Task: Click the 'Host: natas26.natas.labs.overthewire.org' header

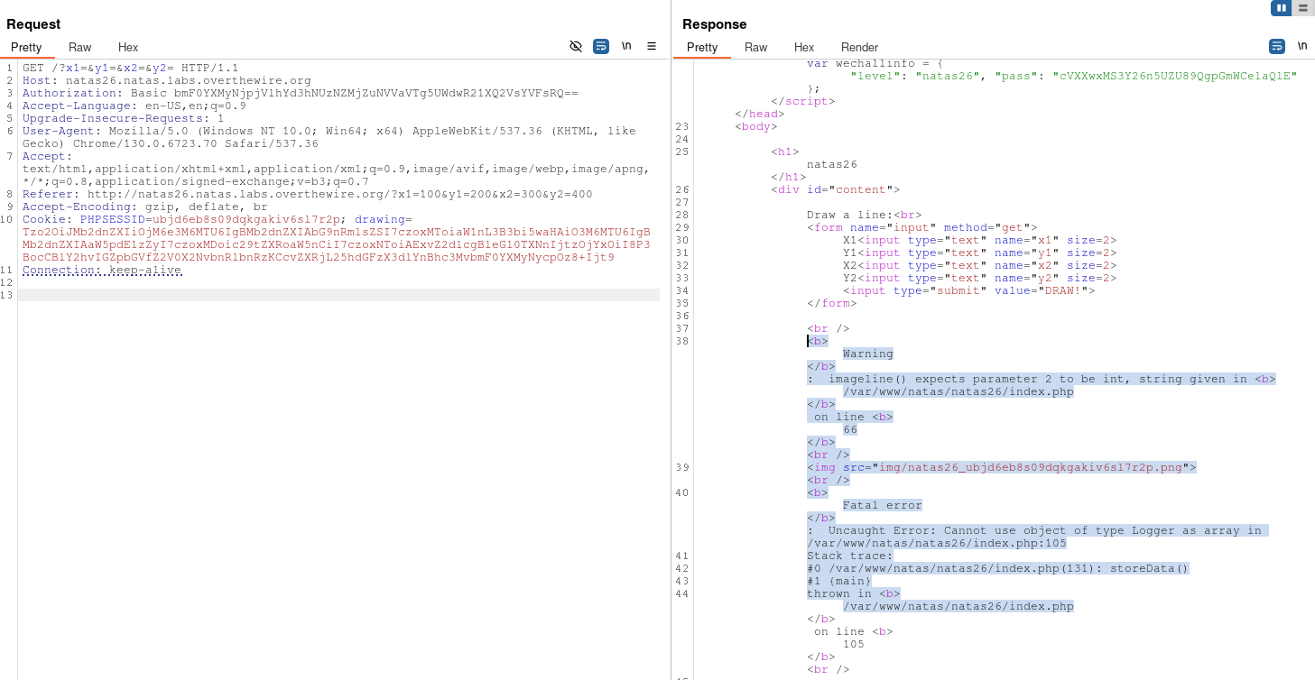Action: click(x=167, y=80)
